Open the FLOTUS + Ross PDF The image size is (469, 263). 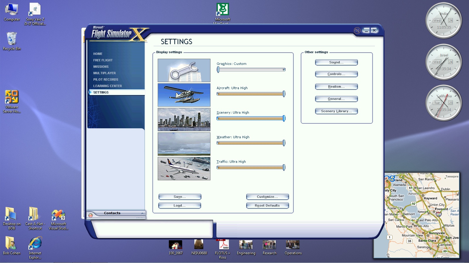coord(222,249)
